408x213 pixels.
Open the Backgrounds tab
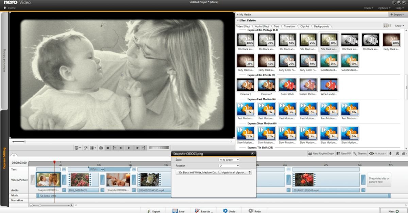coord(321,26)
